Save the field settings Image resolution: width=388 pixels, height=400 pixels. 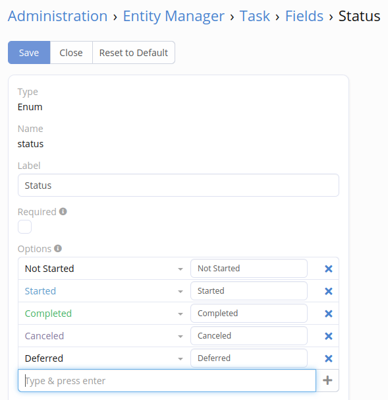(x=29, y=53)
